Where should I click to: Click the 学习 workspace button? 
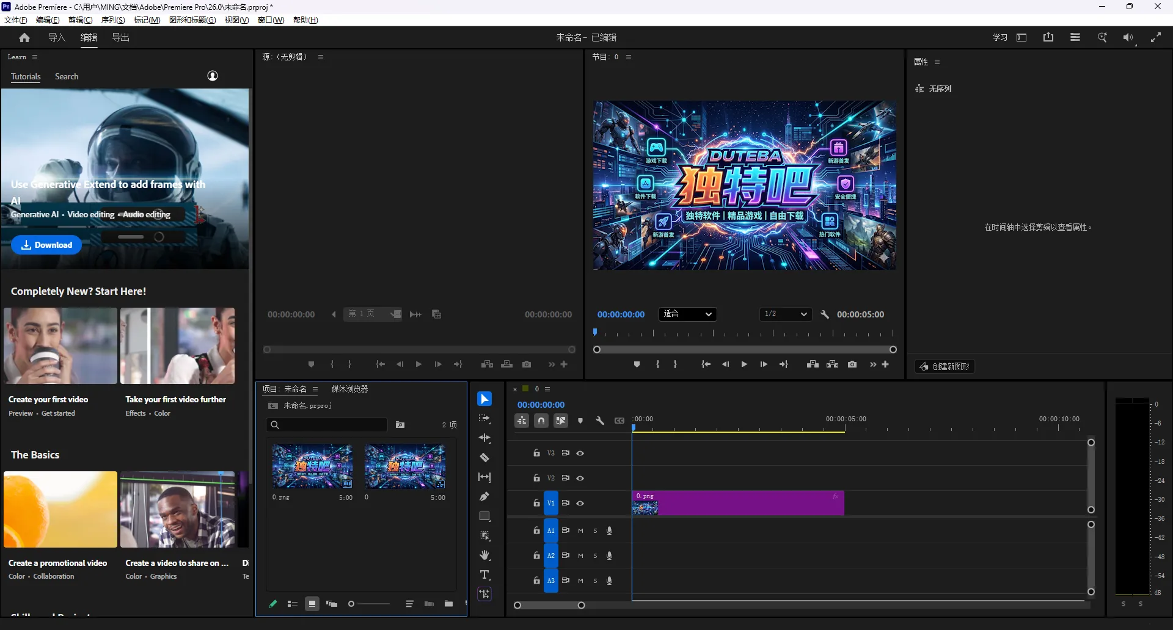click(1000, 37)
